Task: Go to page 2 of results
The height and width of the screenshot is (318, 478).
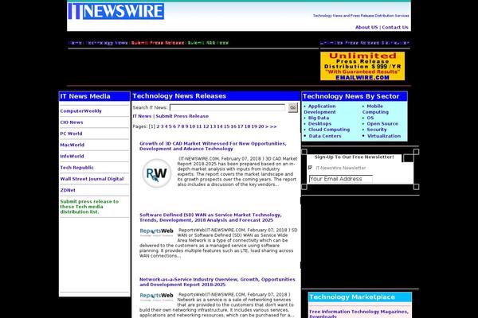Action: point(159,126)
